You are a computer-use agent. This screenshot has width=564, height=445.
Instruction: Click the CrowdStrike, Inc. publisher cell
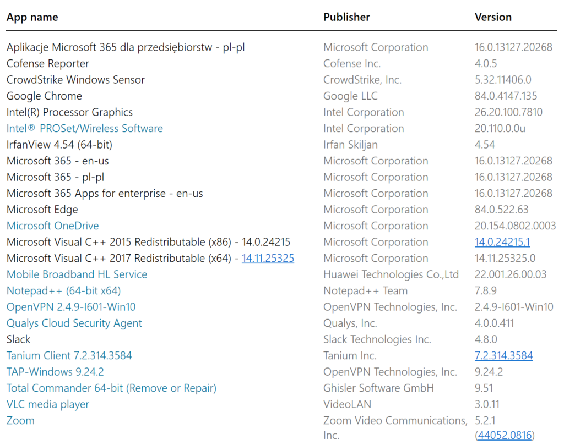362,79
